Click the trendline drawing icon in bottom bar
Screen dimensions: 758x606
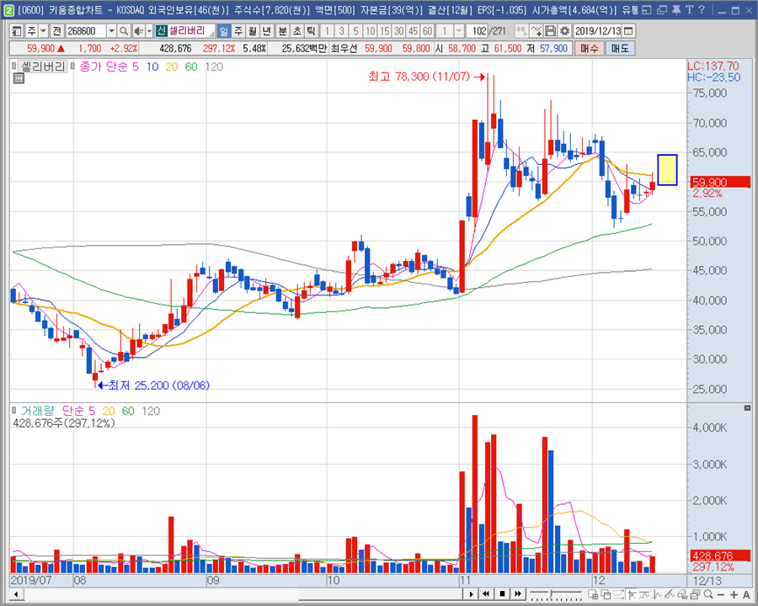coord(669,594)
